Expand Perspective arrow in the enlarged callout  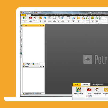click(x=78, y=96)
